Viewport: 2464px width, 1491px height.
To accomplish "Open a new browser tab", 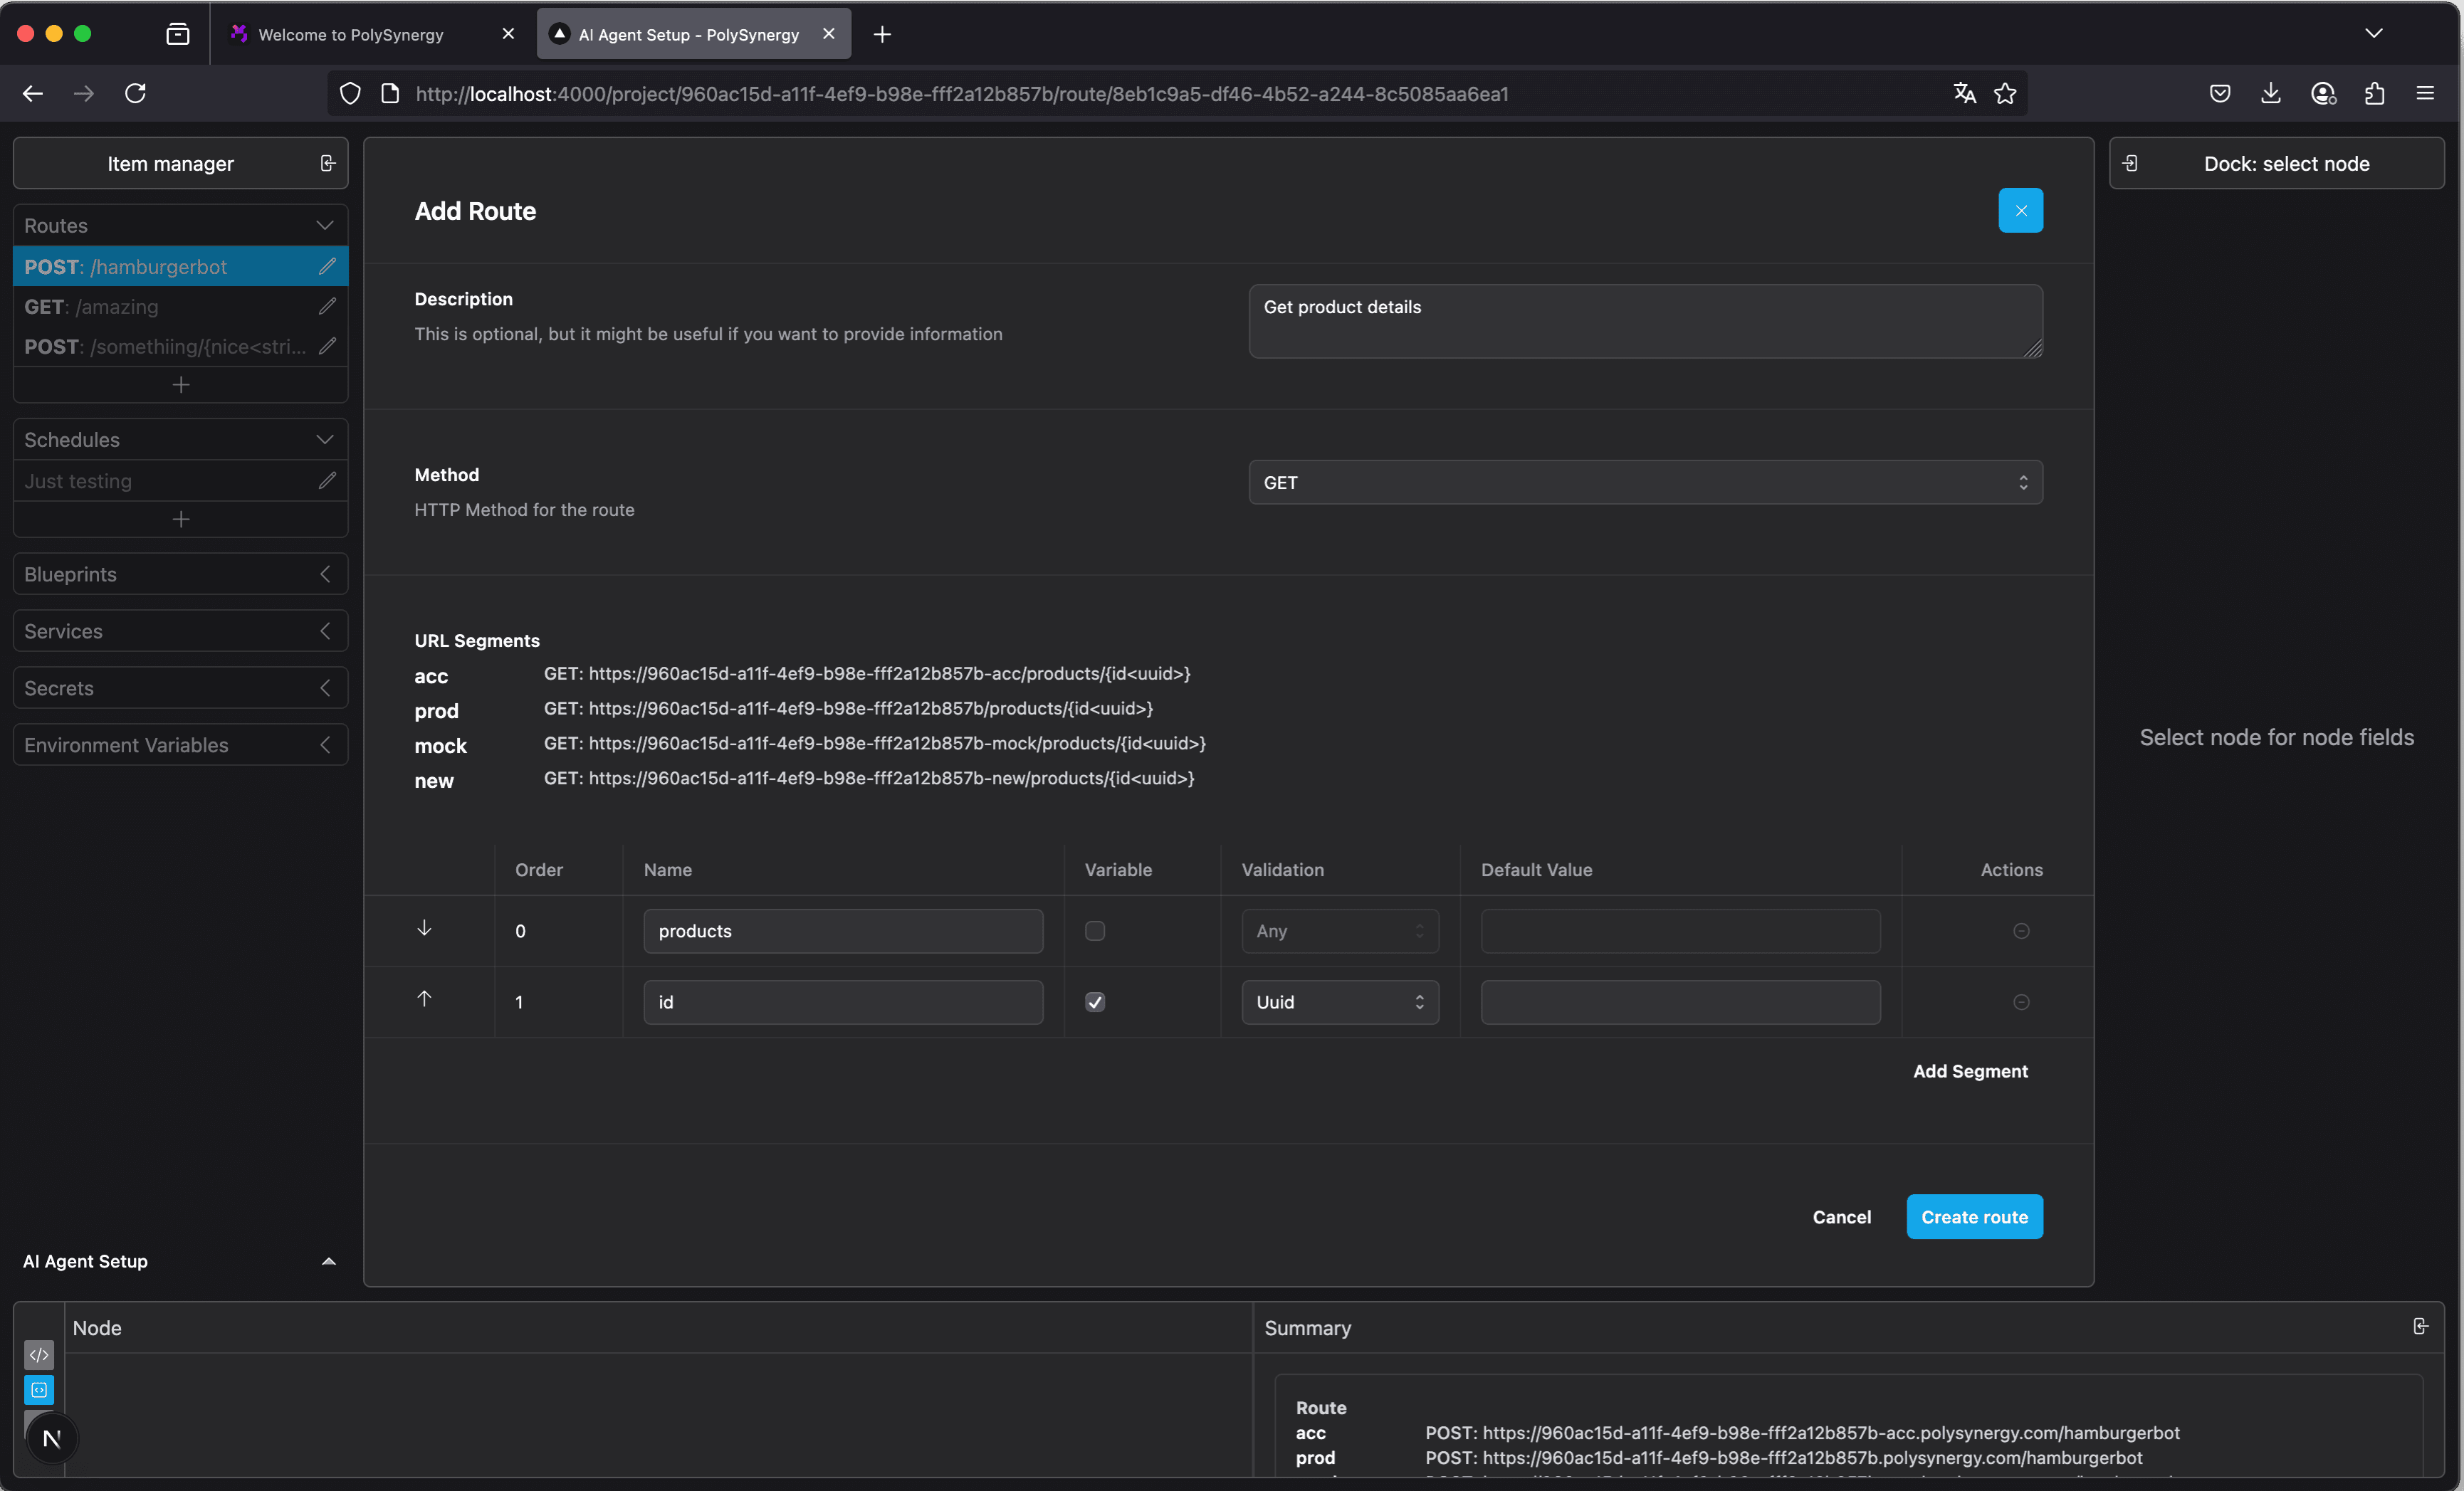I will [881, 34].
